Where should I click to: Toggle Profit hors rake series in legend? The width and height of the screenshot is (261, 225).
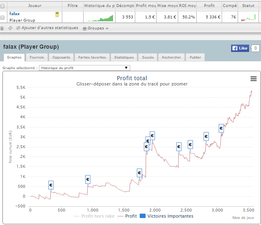click(x=94, y=216)
